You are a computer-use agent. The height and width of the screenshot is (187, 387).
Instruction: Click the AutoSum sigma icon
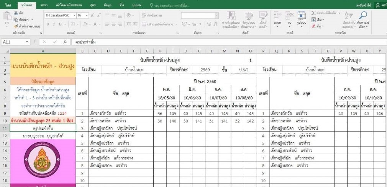point(313,13)
